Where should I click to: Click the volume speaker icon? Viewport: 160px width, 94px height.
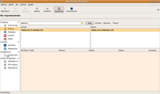(x=158, y=10)
